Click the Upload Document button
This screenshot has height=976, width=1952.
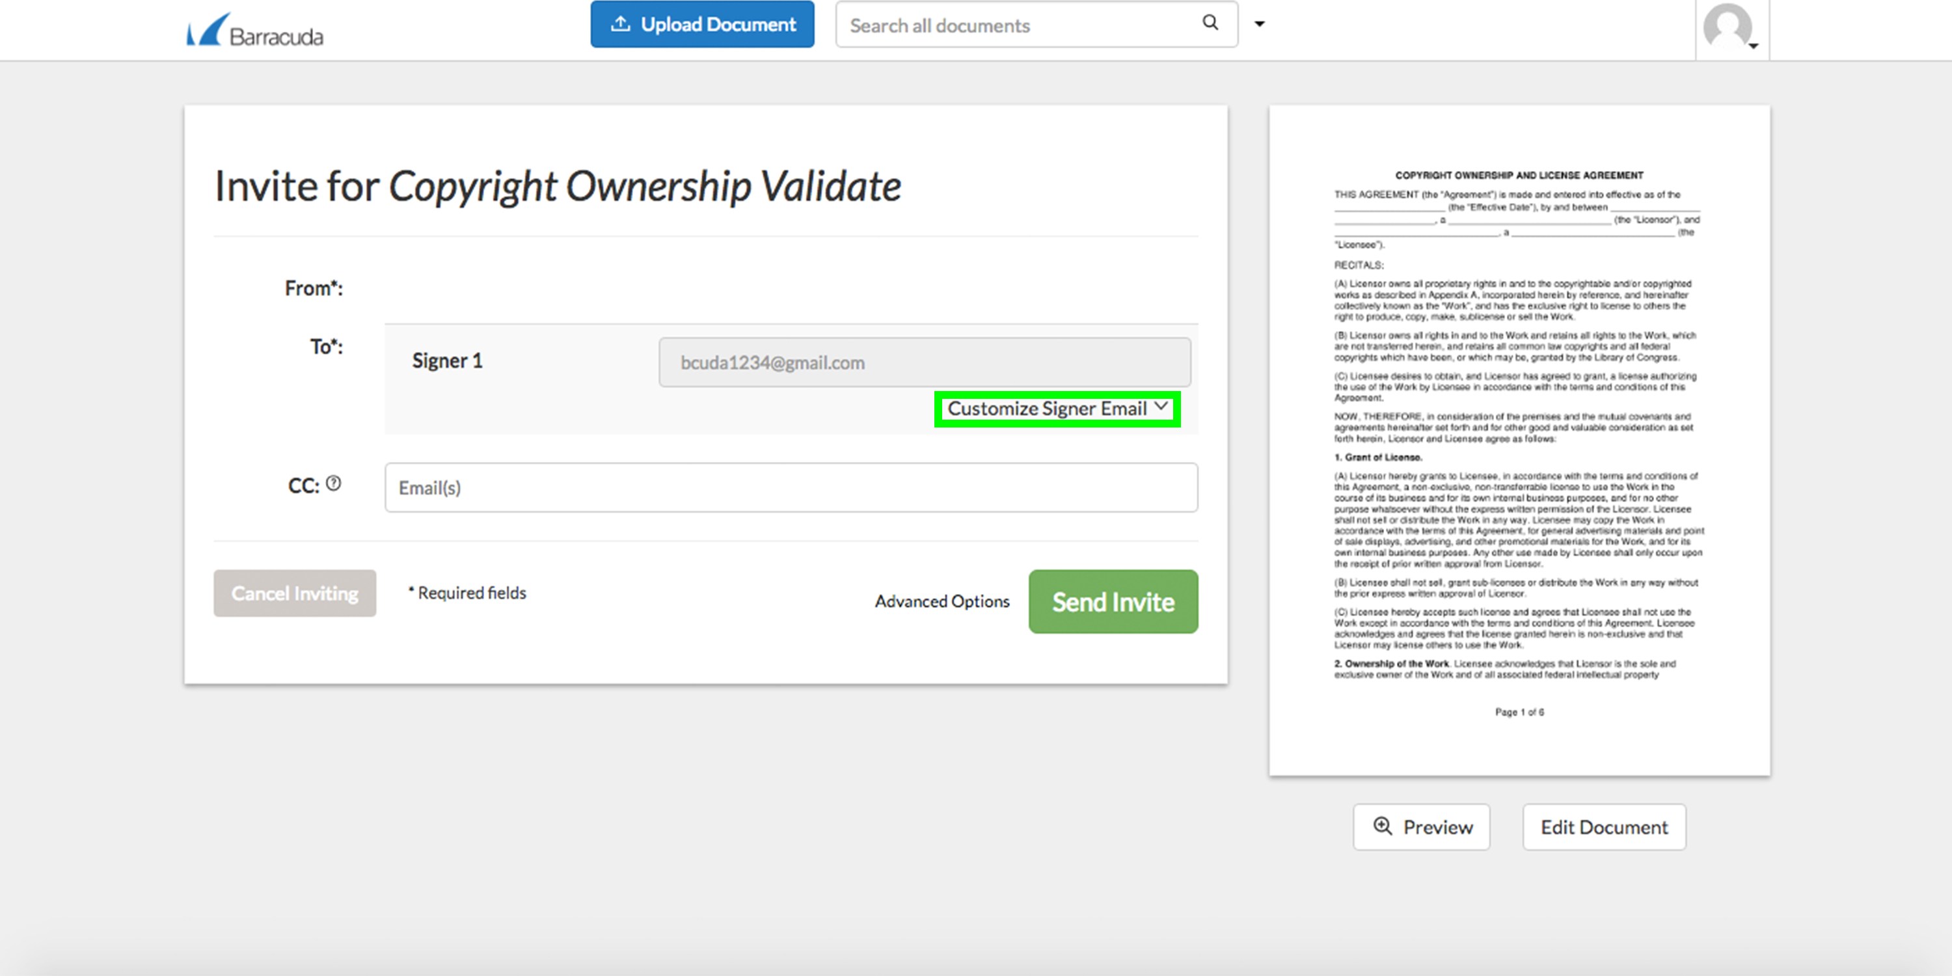click(701, 24)
